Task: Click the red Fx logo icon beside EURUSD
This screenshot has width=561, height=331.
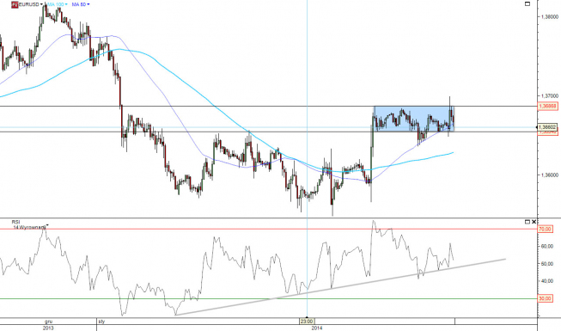Action: 15,4
